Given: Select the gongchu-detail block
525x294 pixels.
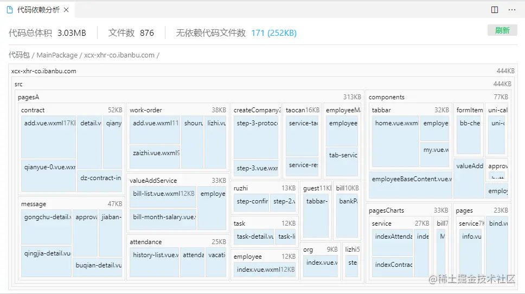Looking at the screenshot, I should tap(47, 227).
